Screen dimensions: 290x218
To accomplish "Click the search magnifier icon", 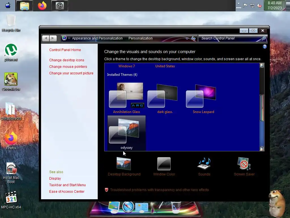I will [264, 38].
